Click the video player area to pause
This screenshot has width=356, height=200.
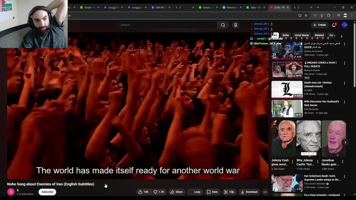point(138,106)
